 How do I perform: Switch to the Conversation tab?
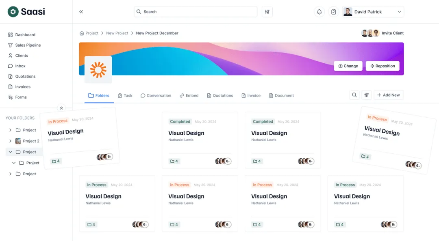click(x=156, y=96)
